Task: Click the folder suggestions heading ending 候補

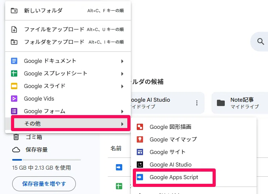Action: point(147,82)
